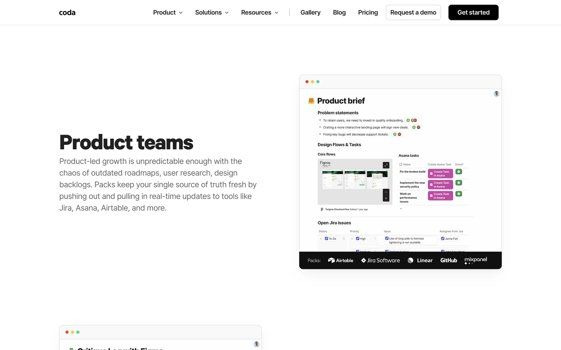Open the Resources dropdown menu
The height and width of the screenshot is (350, 561).
point(259,13)
